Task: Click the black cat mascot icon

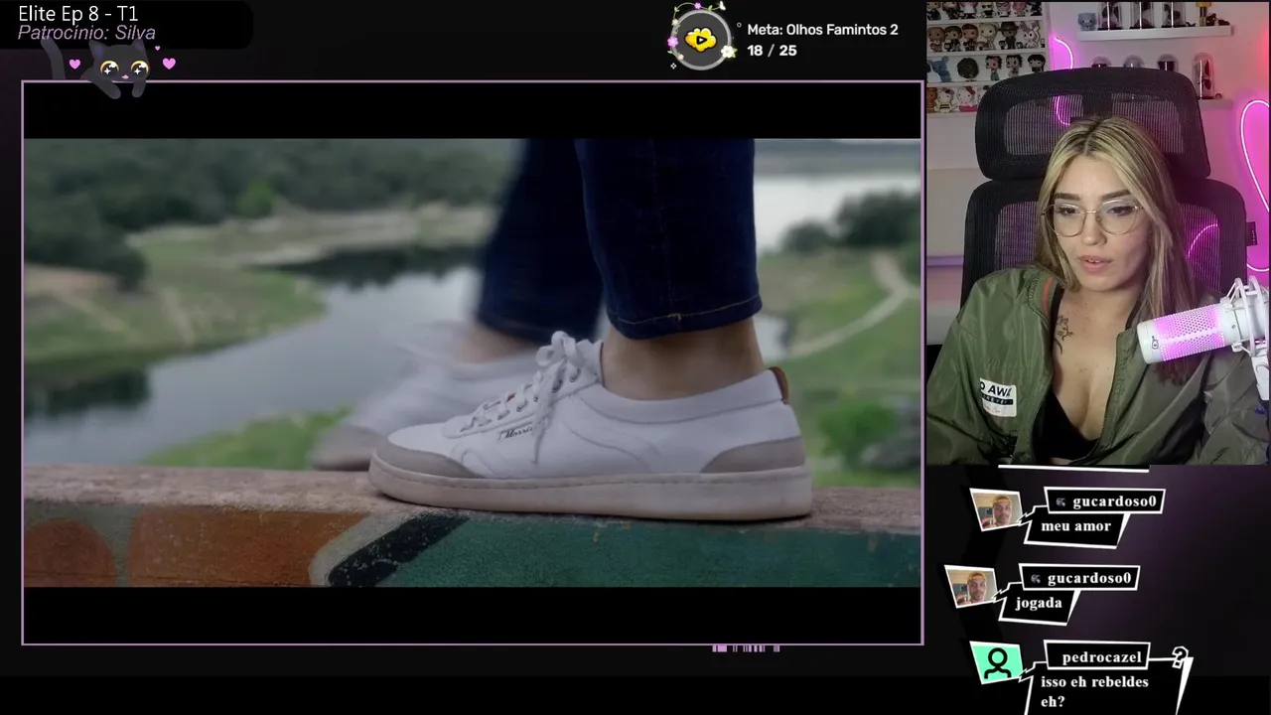Action: tap(122, 70)
